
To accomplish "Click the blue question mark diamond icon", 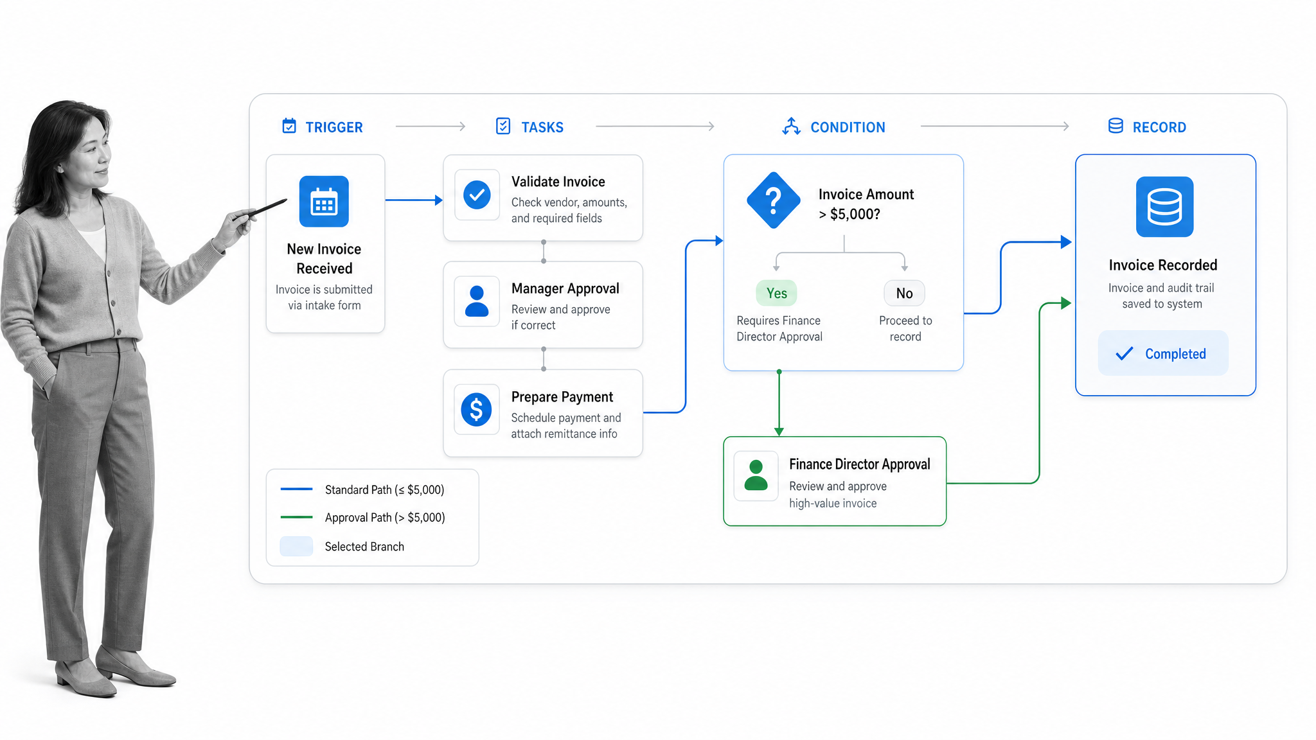I will pos(774,200).
